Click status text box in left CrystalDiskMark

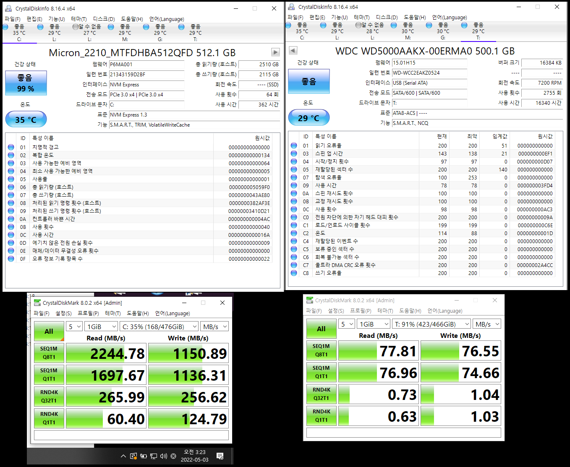131,435
